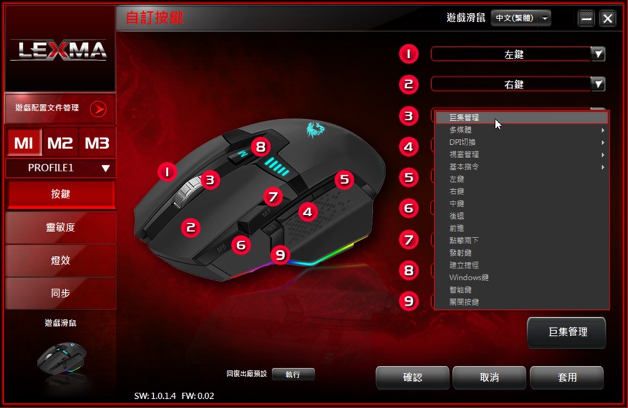Click the red arrow icon beside 遊戲配置文件管理
Screen dimensions: 628x408
click(98, 108)
